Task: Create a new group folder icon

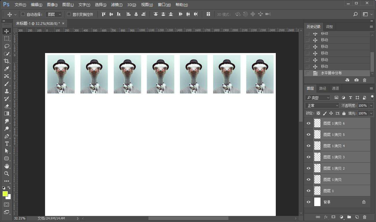Action: pyautogui.click(x=349, y=217)
